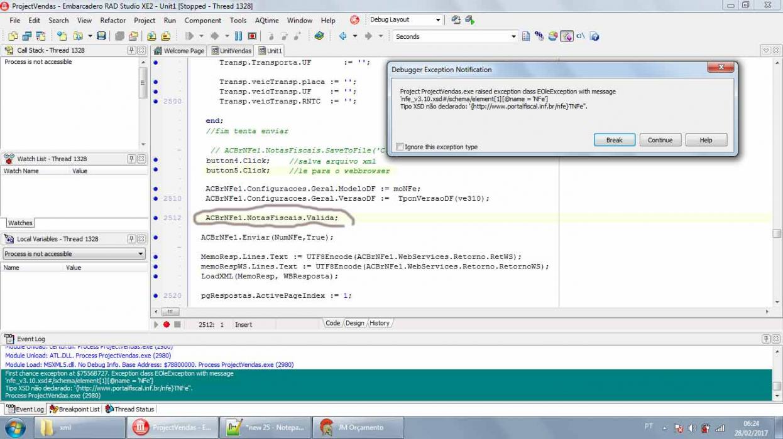The height and width of the screenshot is (439, 783).
Task: Click the editor vertical scrollbar thumb
Action: (x=777, y=234)
